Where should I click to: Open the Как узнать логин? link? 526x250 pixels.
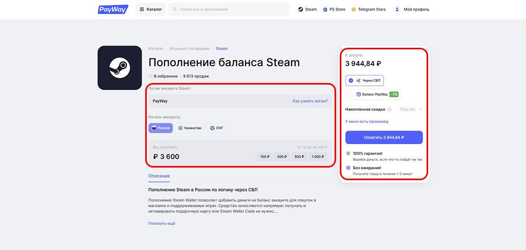tap(310, 101)
